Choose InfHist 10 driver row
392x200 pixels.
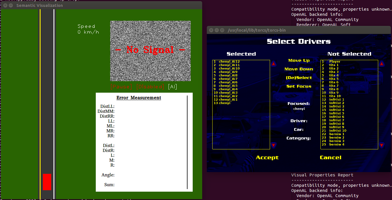click(349, 131)
